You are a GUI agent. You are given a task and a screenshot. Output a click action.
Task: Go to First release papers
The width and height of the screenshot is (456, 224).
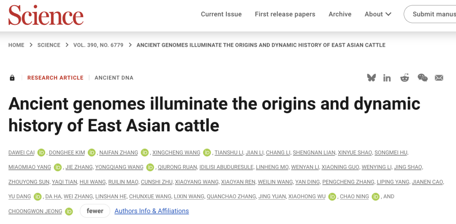(x=285, y=14)
